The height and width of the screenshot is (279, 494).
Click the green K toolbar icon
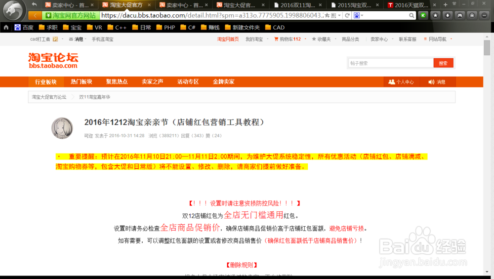(x=423, y=15)
